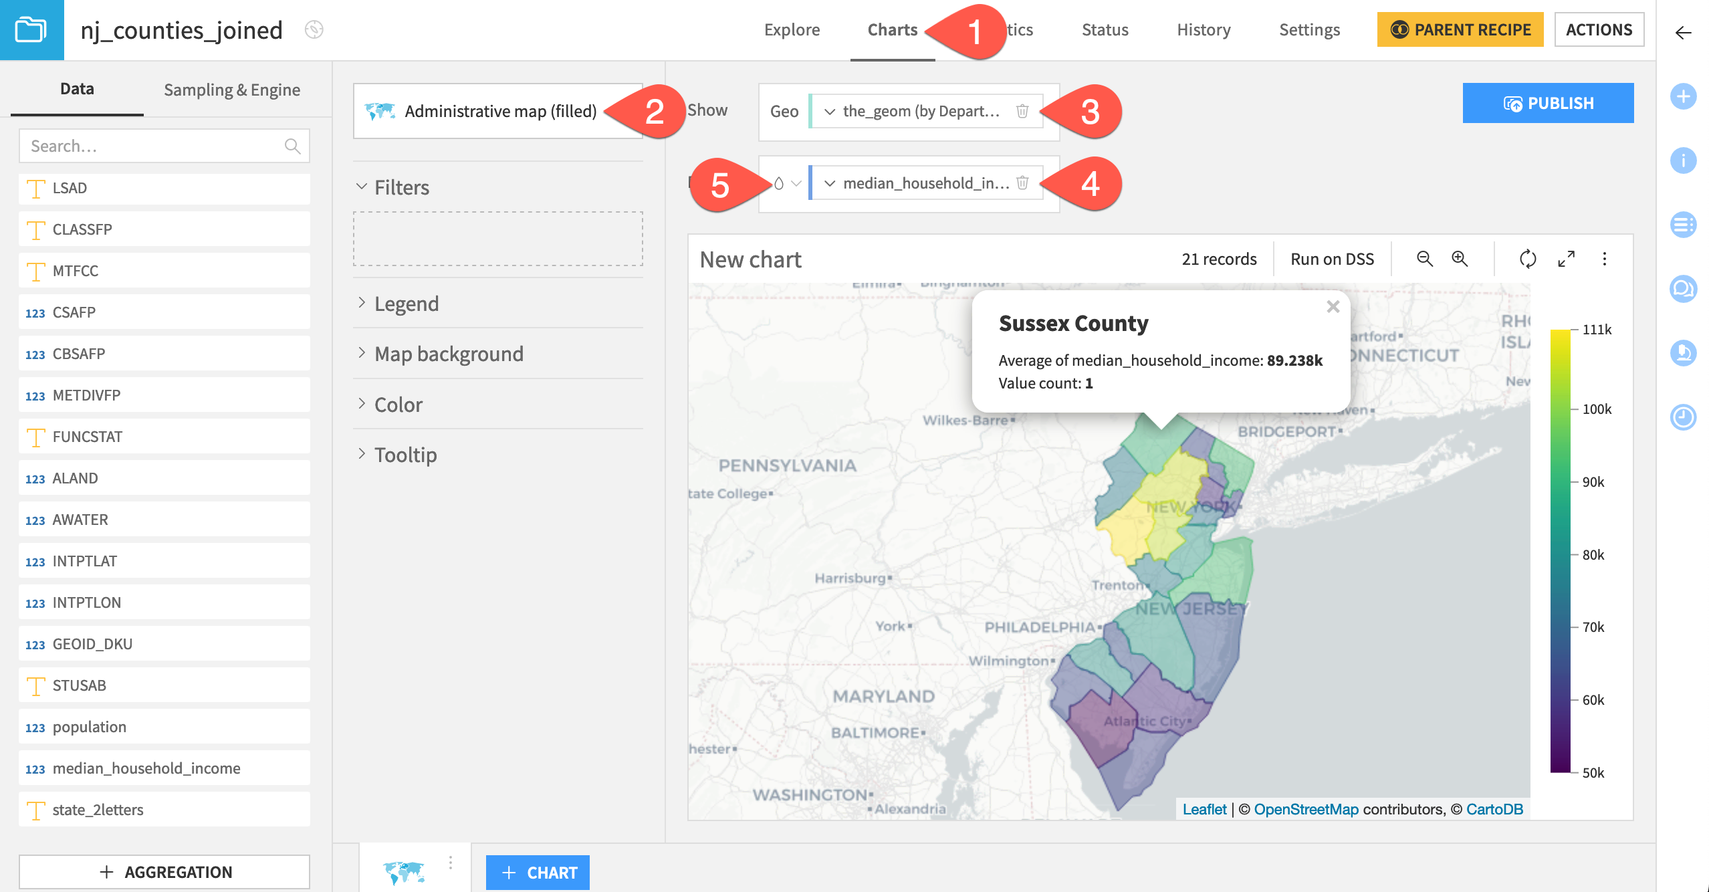Zoom in on the map chart
This screenshot has height=892, width=1709.
(1459, 259)
